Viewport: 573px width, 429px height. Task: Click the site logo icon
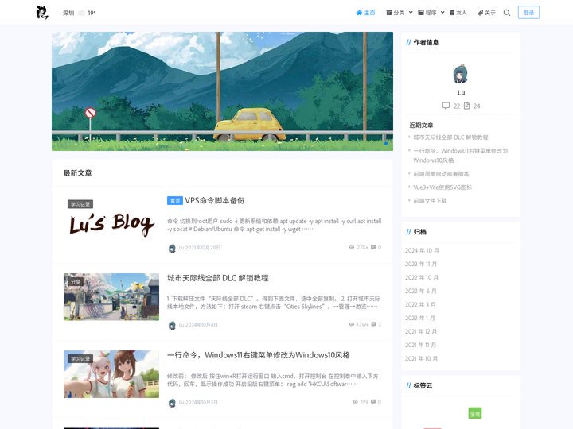(42, 13)
